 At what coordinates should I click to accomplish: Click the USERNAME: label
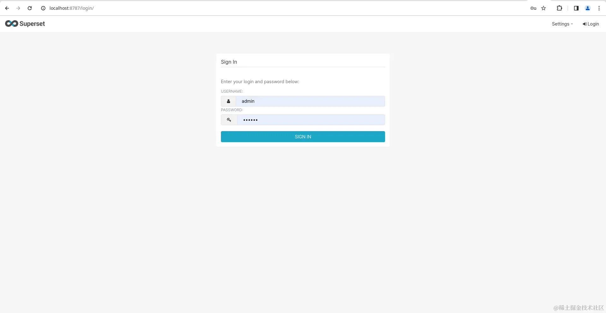[232, 91]
